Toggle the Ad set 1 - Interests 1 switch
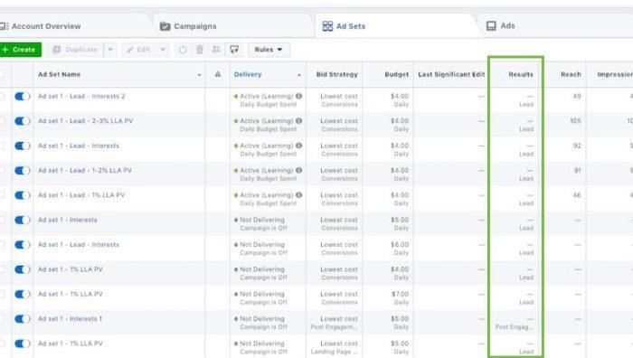 (23, 319)
